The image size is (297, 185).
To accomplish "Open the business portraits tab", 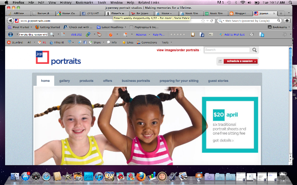I will click(x=136, y=81).
